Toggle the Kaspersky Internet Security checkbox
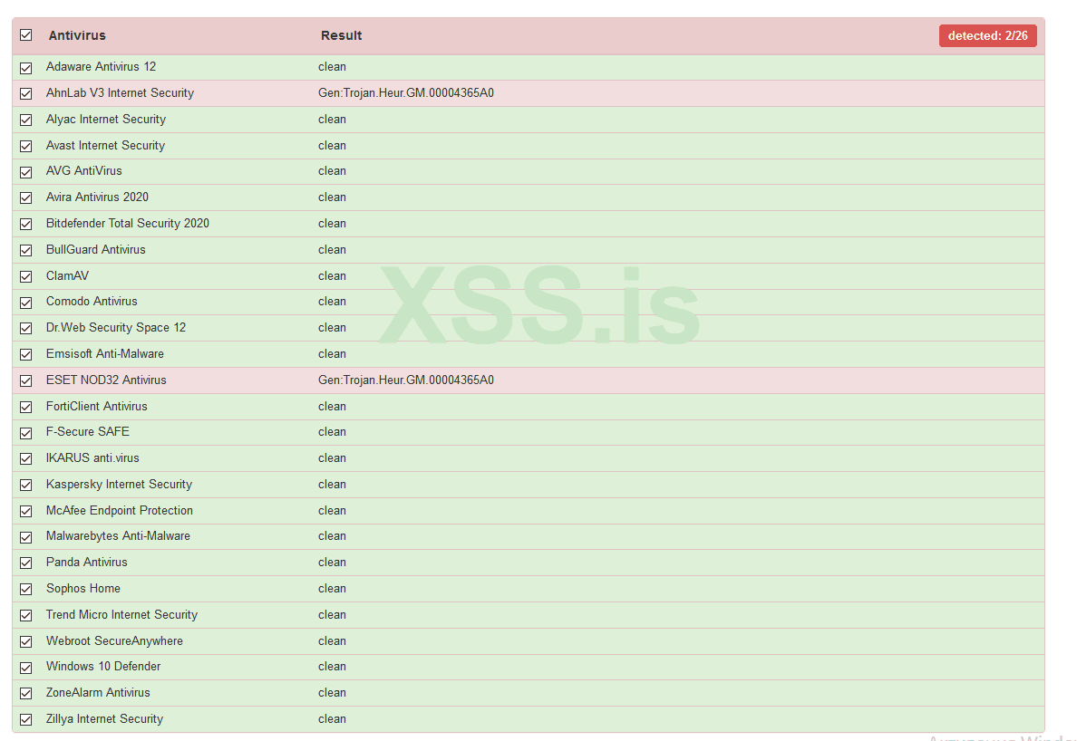This screenshot has height=741, width=1077. 26,485
